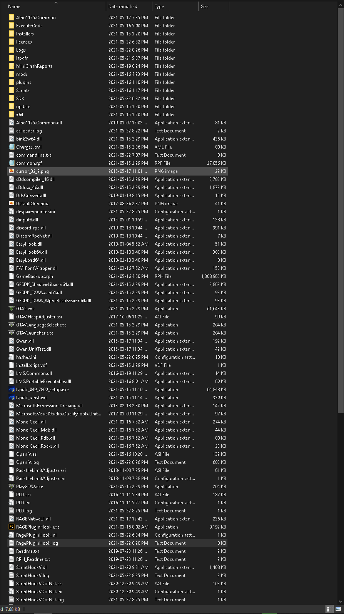Select Microsoft.Expression.Drawing.dll file name
344x614 pixels.
point(49,406)
